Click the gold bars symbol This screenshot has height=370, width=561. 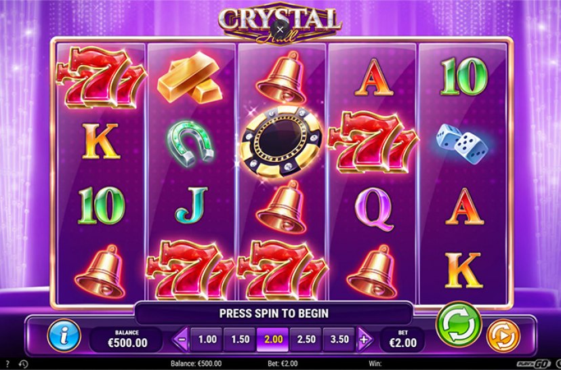(190, 78)
